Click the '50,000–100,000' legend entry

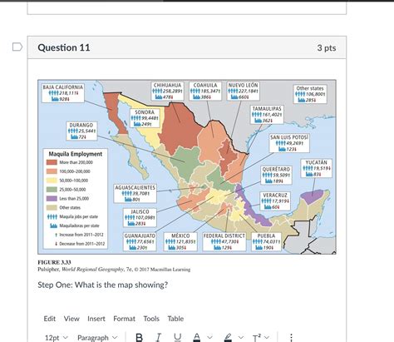click(67, 181)
